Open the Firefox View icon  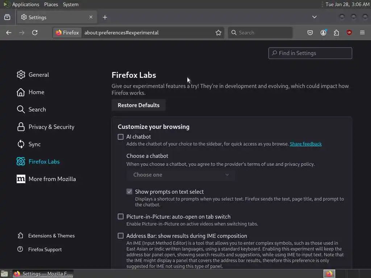[x=7, y=17]
